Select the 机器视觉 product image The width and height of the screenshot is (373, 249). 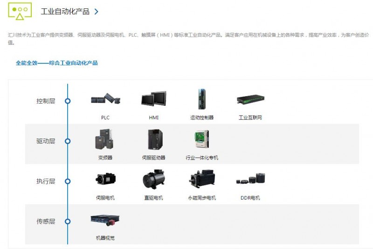pos(105,220)
